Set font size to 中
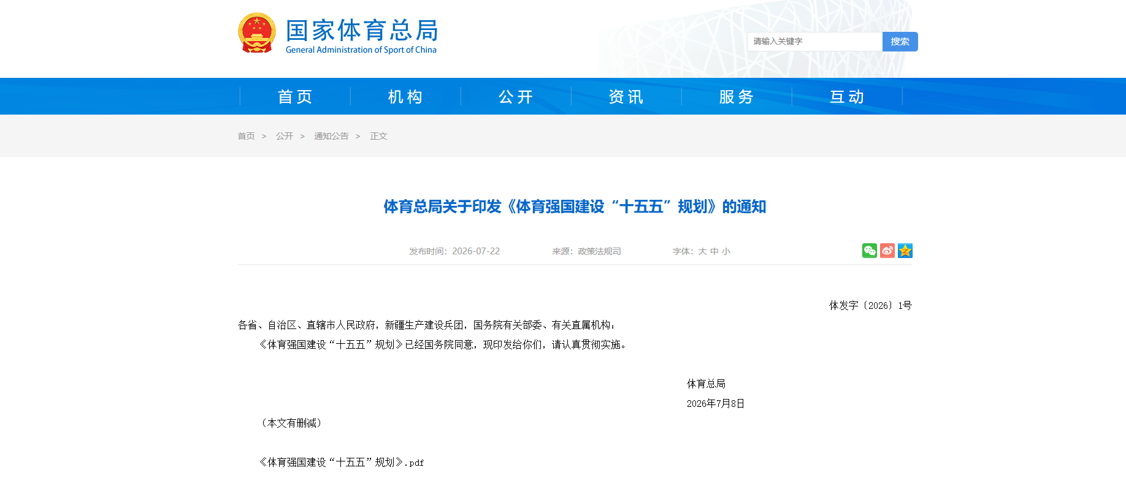This screenshot has width=1126, height=497. (x=714, y=251)
